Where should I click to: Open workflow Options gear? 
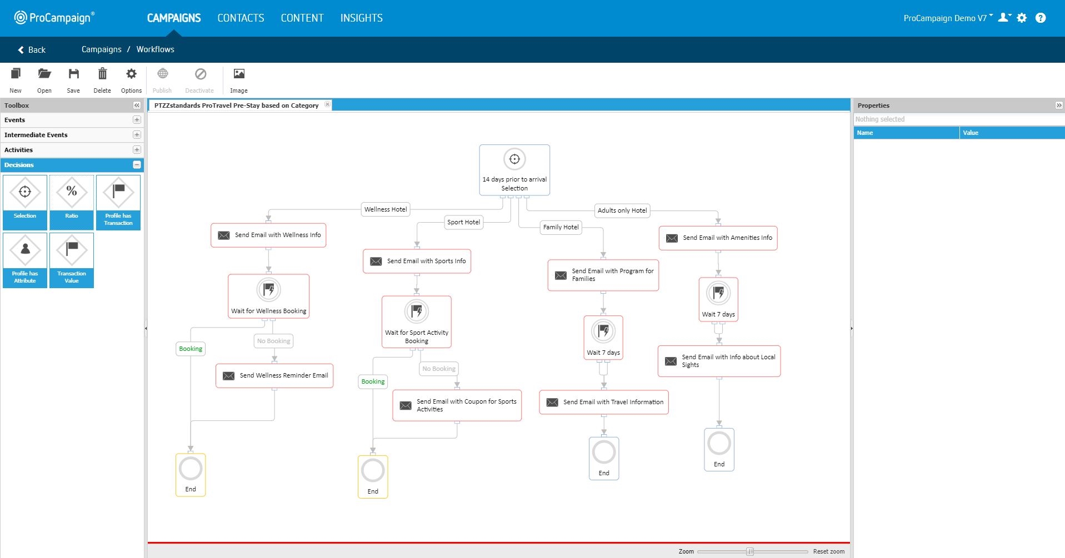click(131, 80)
